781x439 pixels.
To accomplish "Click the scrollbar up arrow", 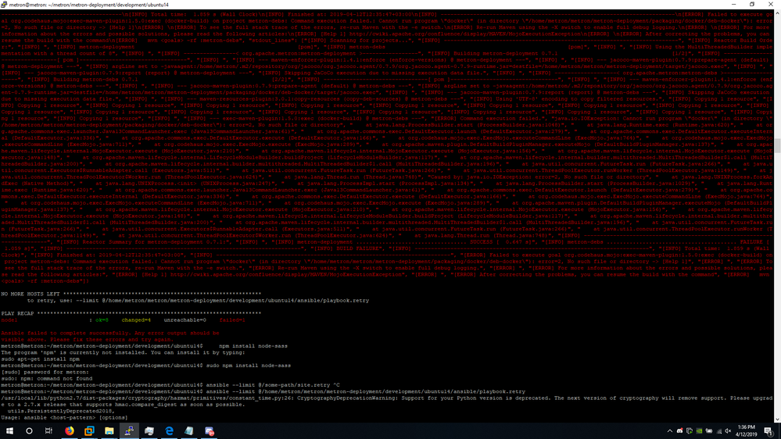I will 777,12.
